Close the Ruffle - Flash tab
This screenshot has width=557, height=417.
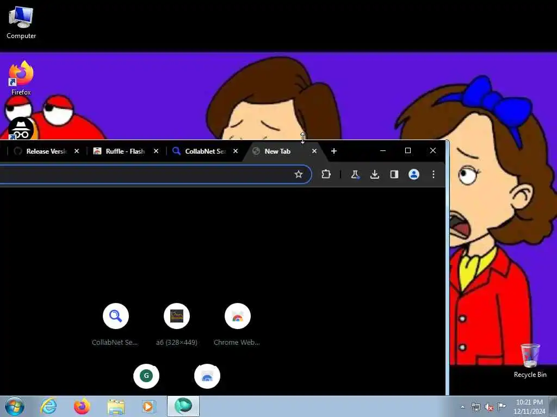(156, 151)
